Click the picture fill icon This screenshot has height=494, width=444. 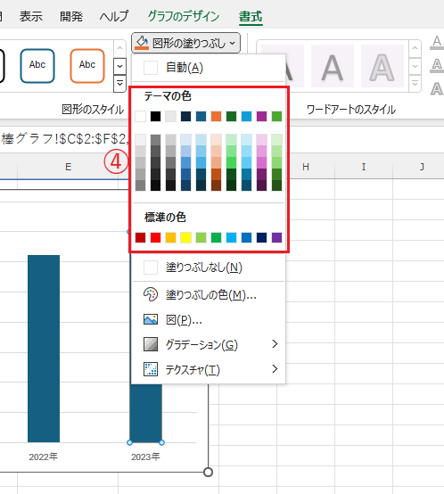(151, 319)
